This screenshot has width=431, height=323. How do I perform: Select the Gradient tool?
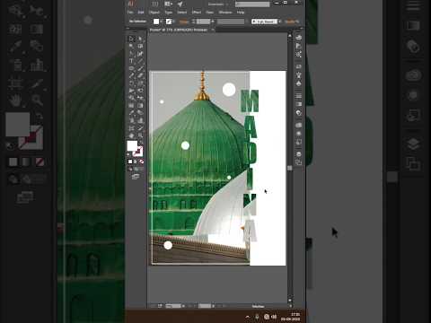tap(140, 106)
